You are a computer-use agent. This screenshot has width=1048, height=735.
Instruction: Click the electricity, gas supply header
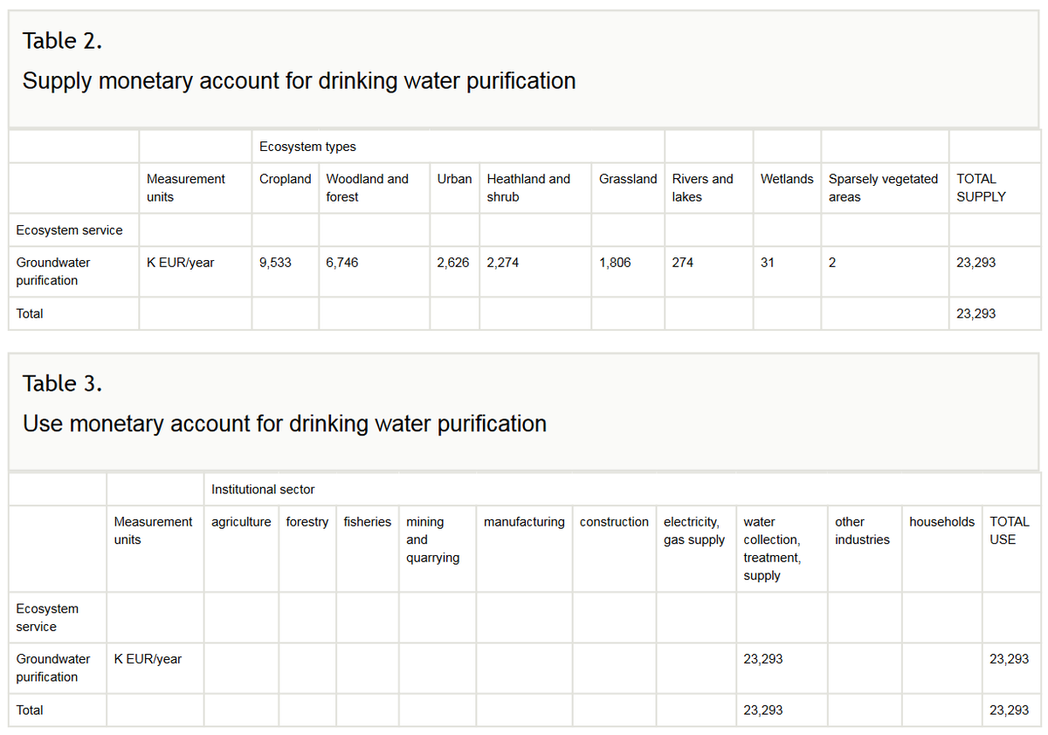(x=694, y=531)
